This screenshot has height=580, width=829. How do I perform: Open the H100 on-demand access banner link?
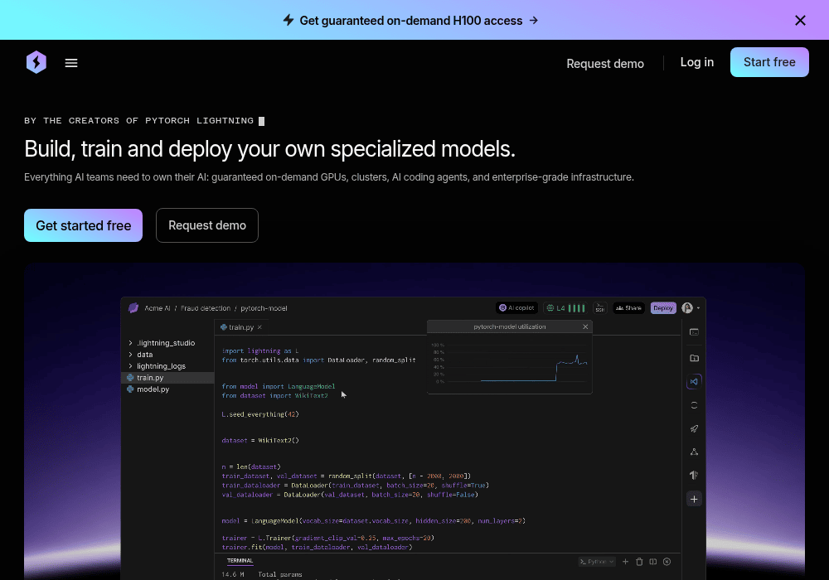click(411, 21)
